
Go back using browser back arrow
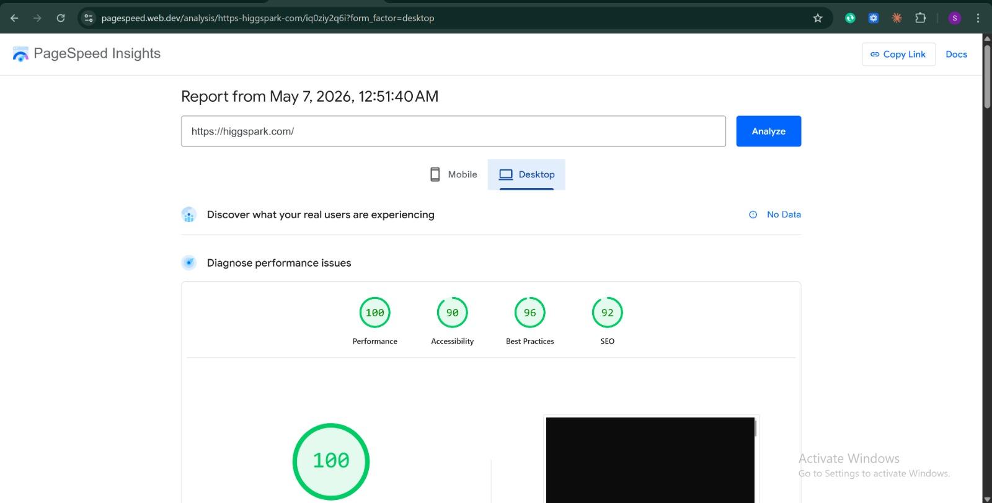[14, 18]
